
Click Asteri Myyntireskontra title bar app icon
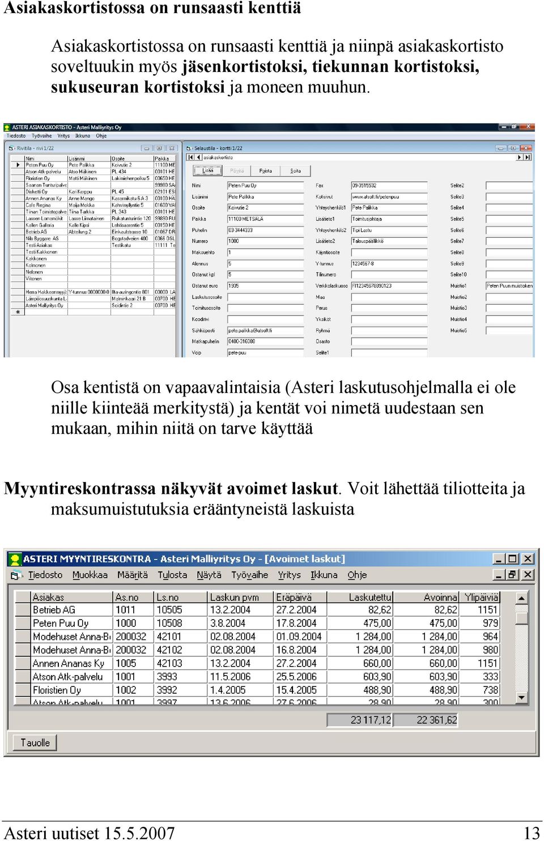click(x=15, y=559)
